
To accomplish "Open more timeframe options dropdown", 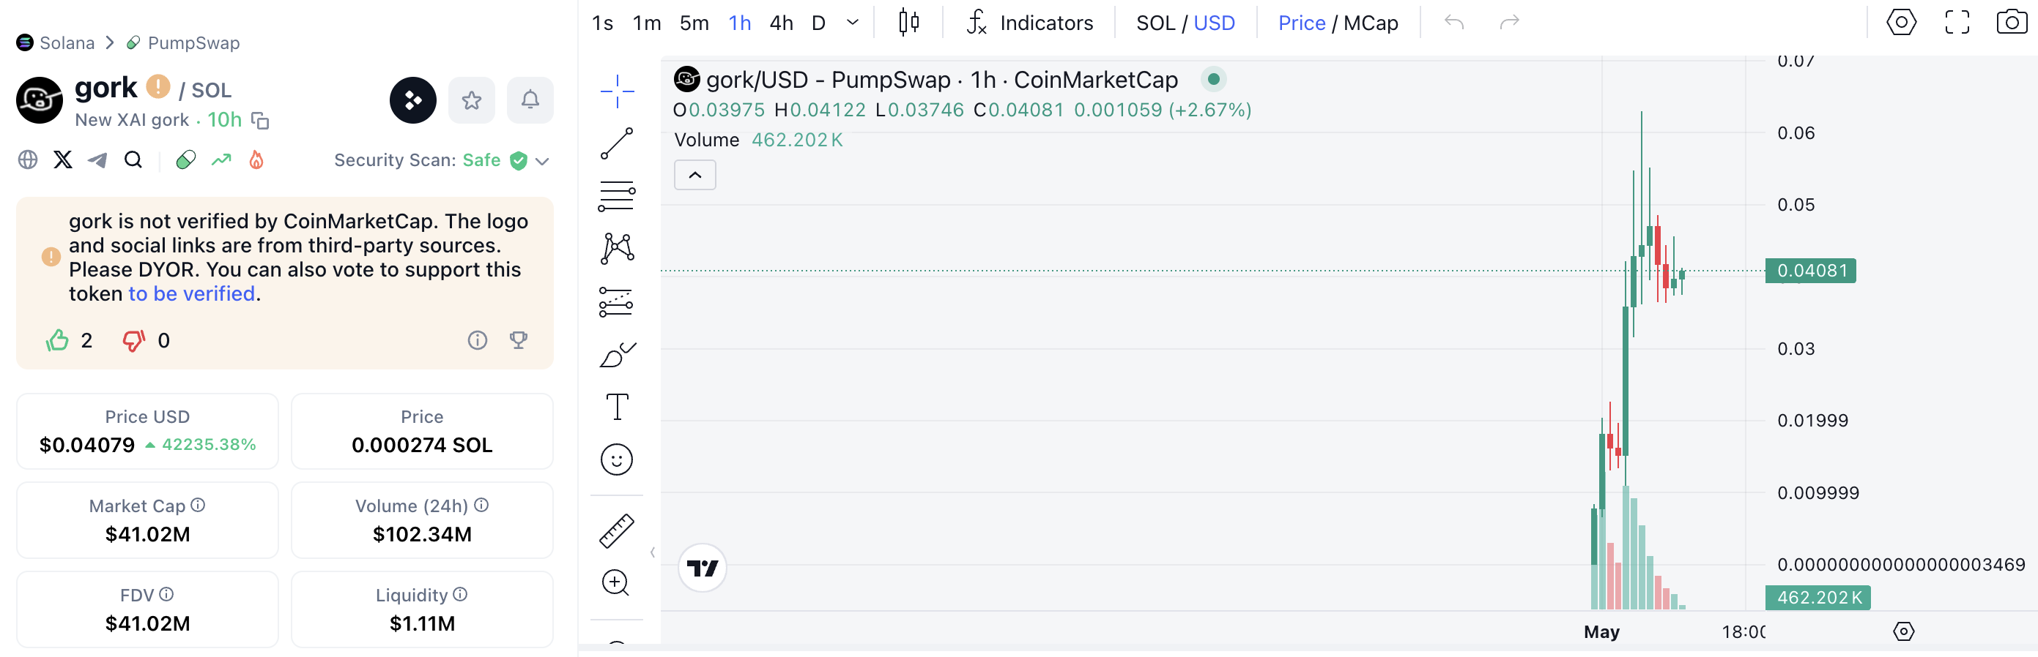I will tap(852, 22).
